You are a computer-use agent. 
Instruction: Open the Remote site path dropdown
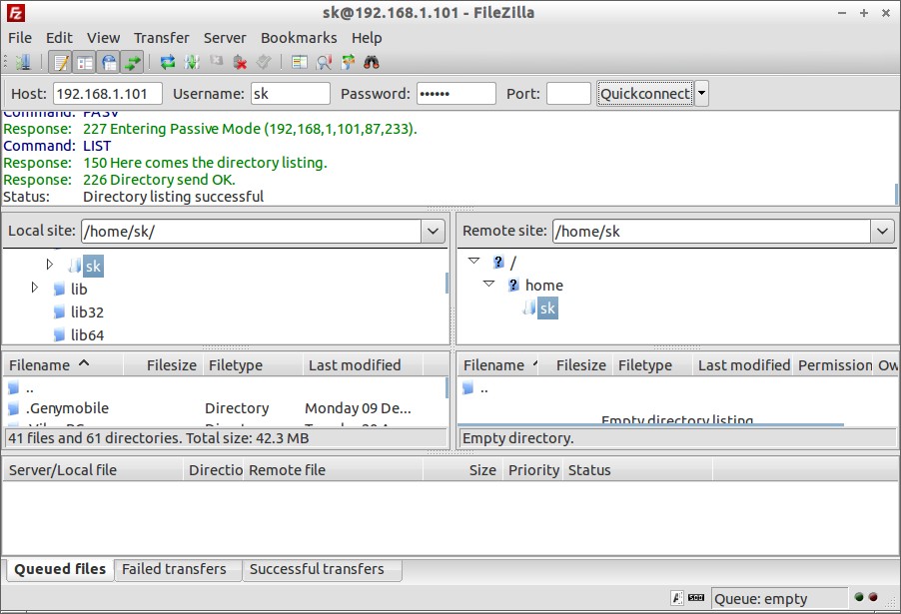[882, 231]
